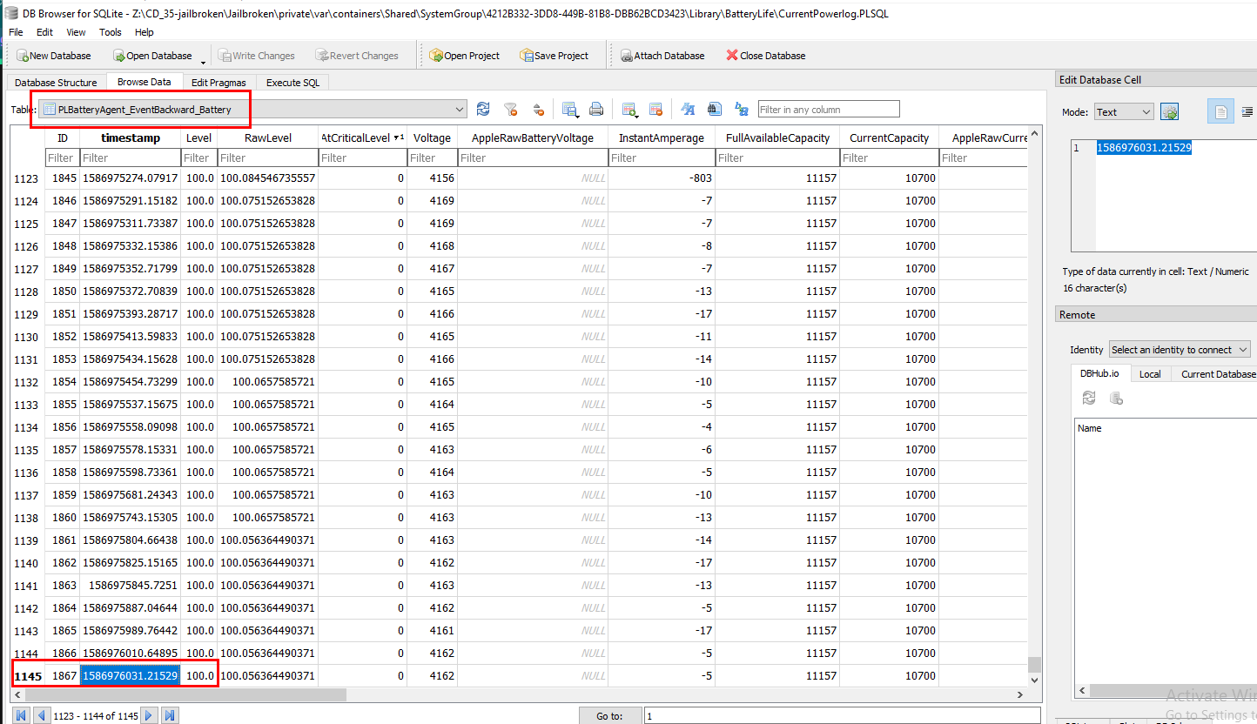
Task: Sort by the Voltage column header
Action: point(432,137)
